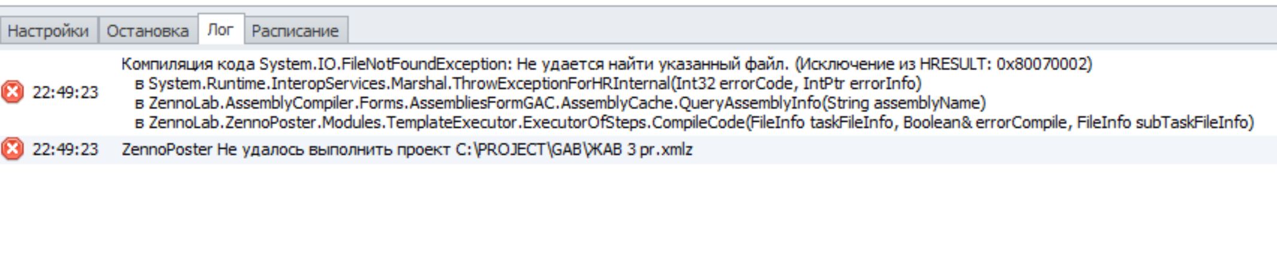Click the word ZennoPoster in the second log row
Screen dimensions: 1277x269
[x=167, y=149]
